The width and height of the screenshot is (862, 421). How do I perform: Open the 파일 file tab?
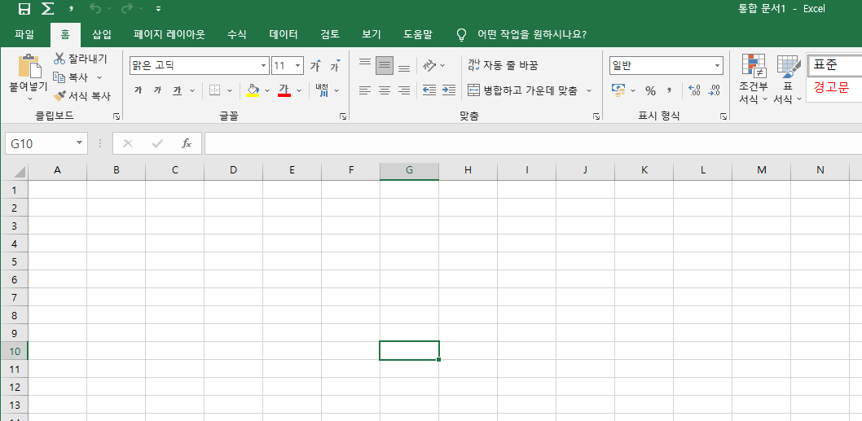(24, 35)
